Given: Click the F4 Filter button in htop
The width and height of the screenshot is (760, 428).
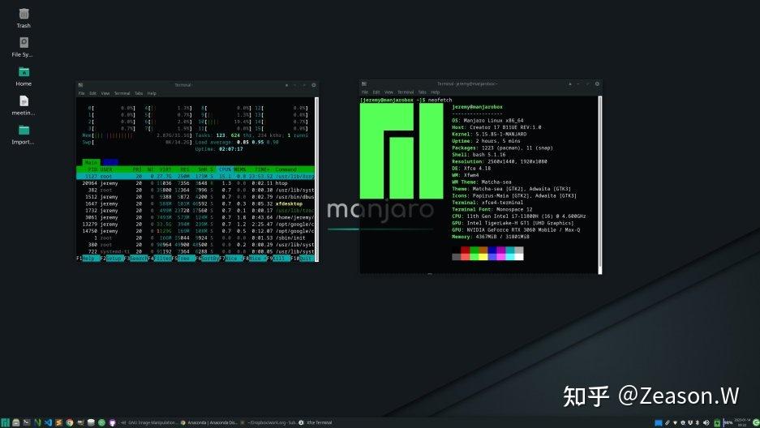Looking at the screenshot, I should pyautogui.click(x=160, y=259).
